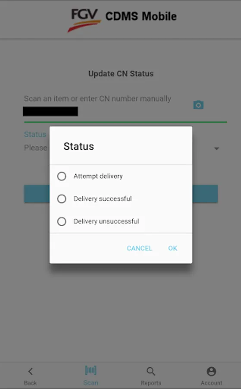Tap the Back arrow icon

pyautogui.click(x=30, y=371)
